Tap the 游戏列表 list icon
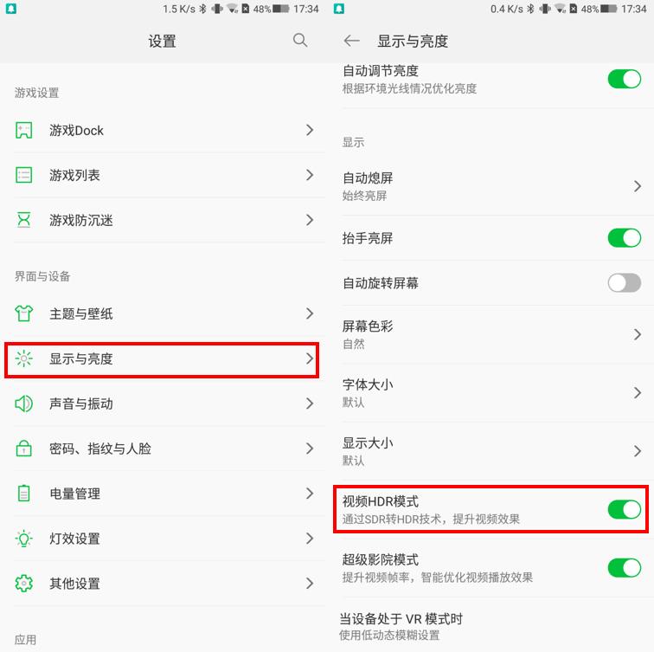654x652 pixels. point(23,175)
